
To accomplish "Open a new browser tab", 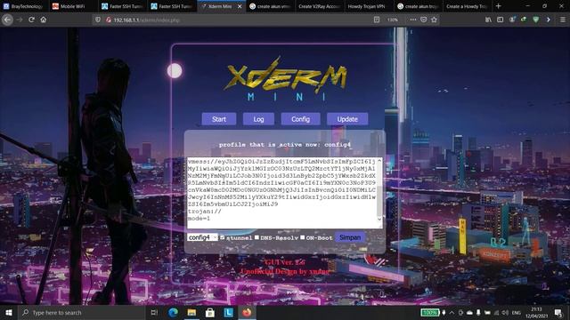I will [499, 6].
